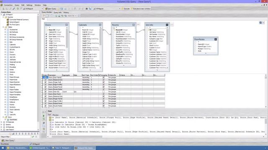
Task: Expand the Accessories table node
Action: coord(5,30)
